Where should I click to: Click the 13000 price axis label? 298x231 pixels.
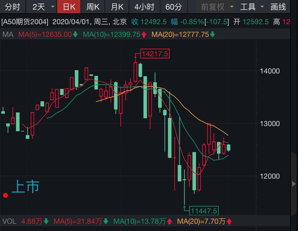[x=270, y=124]
